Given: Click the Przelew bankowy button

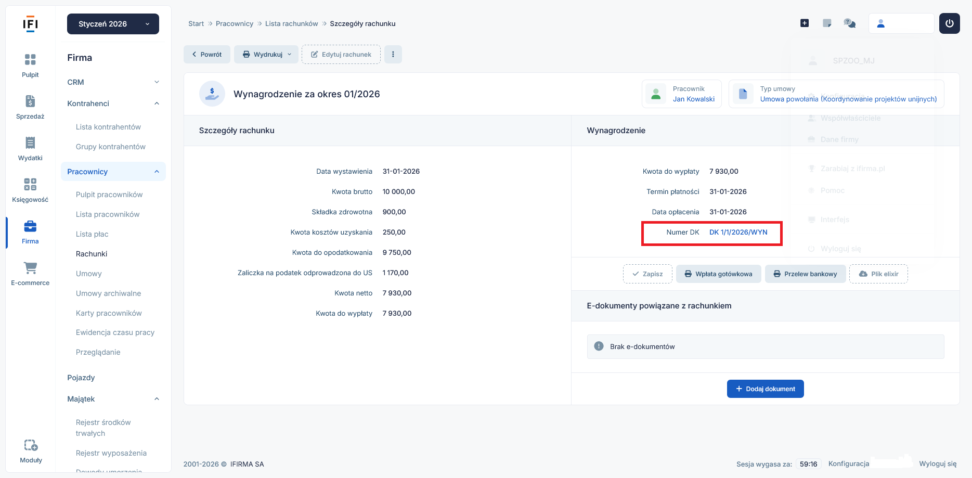Looking at the screenshot, I should click(x=805, y=274).
